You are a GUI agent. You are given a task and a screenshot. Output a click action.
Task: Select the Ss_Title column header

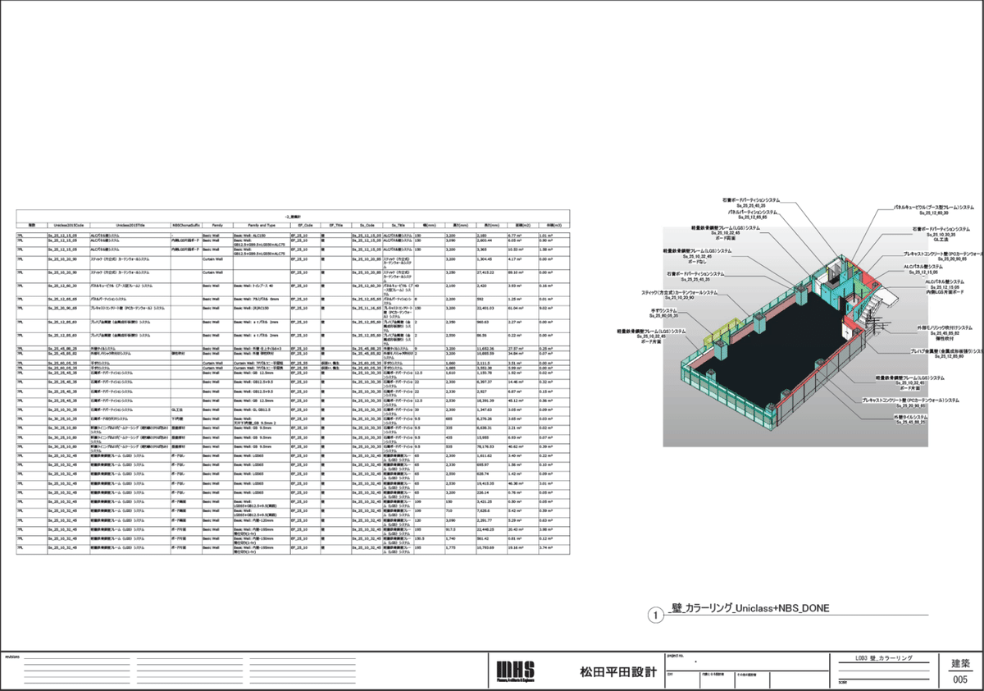point(398,223)
